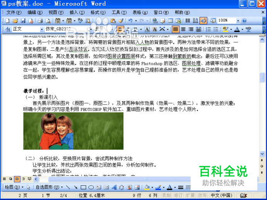Image resolution: width=267 pixels, height=200 pixels.
Task: Create a new blank document
Action: tap(8, 21)
